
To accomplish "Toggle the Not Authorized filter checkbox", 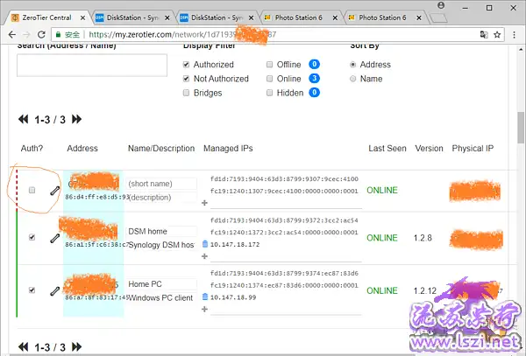I will (186, 79).
